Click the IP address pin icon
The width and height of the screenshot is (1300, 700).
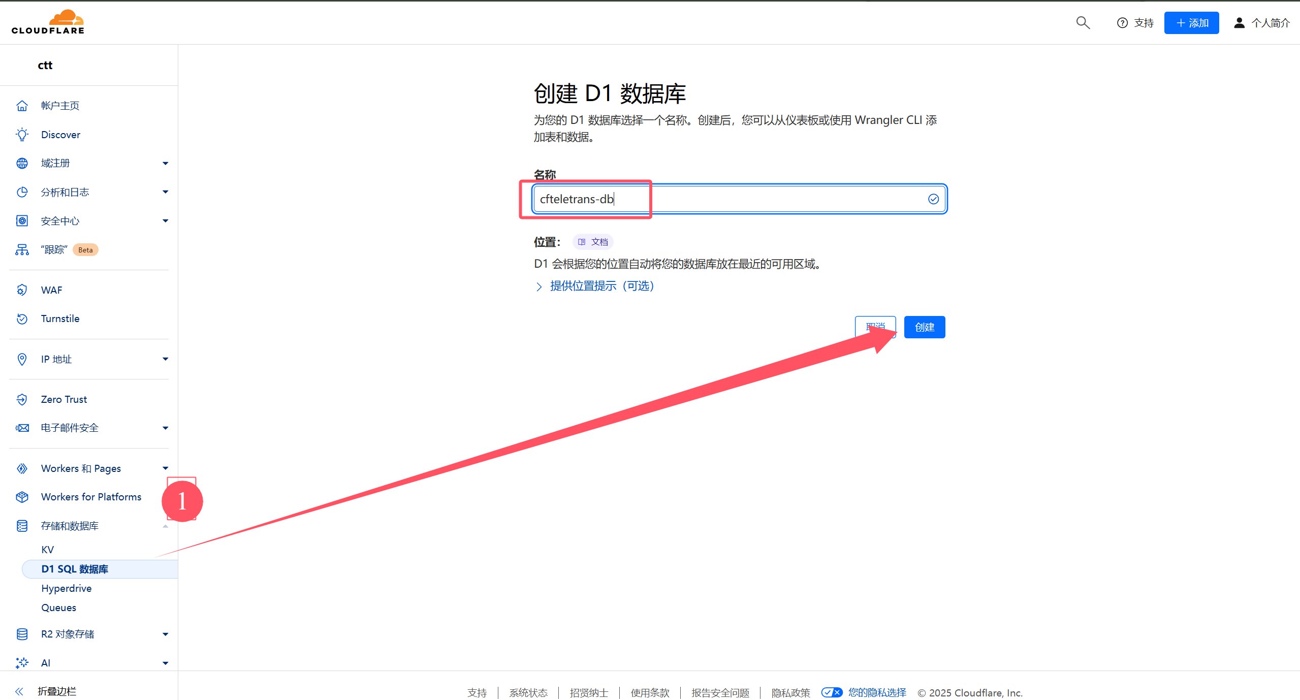point(22,359)
